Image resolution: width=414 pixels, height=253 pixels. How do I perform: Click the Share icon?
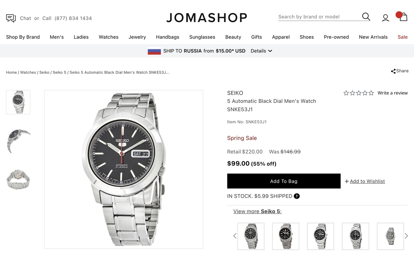(393, 71)
